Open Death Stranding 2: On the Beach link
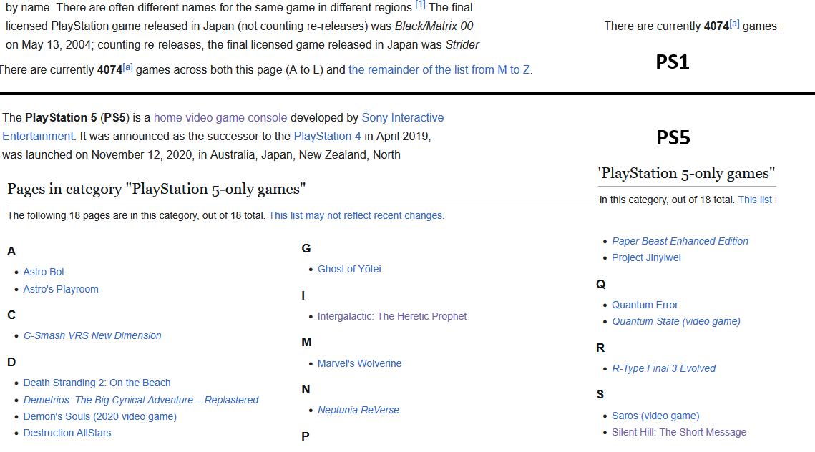This screenshot has width=815, height=452. click(x=97, y=383)
